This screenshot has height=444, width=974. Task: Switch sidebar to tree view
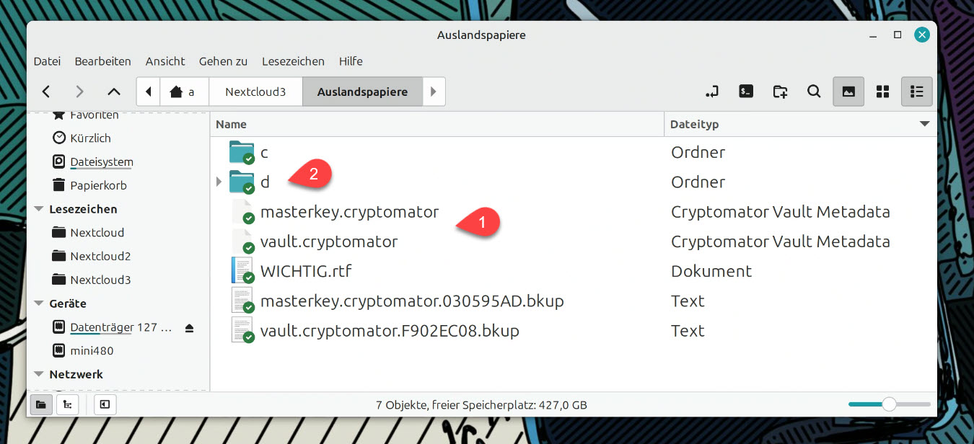coord(68,405)
